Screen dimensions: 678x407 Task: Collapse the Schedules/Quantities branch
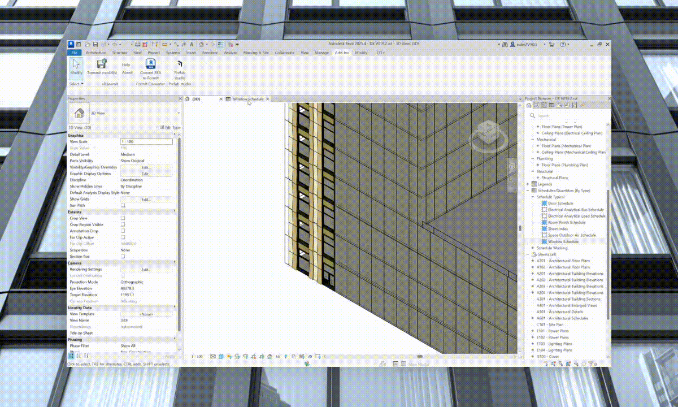[528, 190]
